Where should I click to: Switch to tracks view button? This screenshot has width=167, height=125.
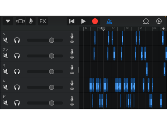pyautogui.click(x=21, y=21)
